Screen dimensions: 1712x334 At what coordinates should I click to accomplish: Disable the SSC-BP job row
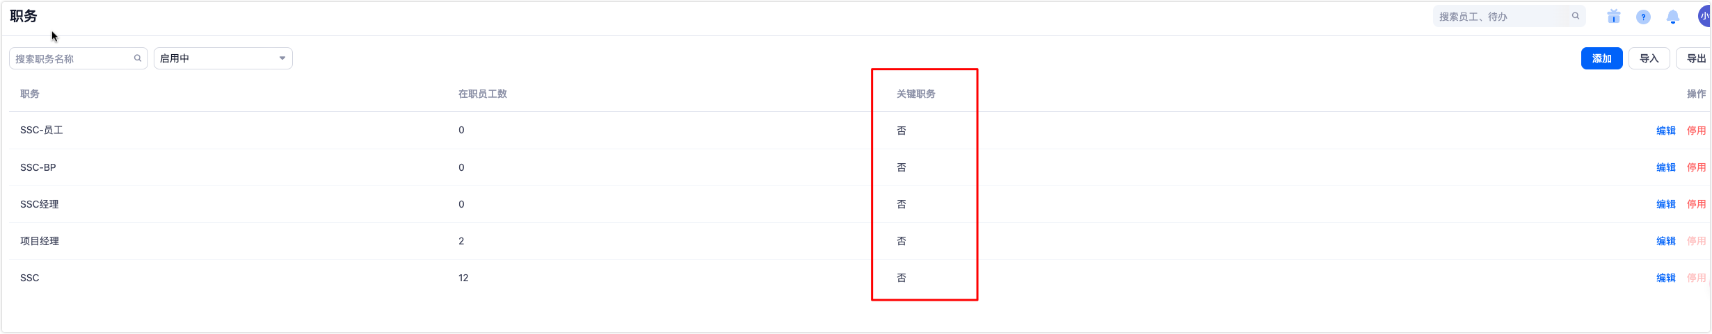coord(1696,167)
